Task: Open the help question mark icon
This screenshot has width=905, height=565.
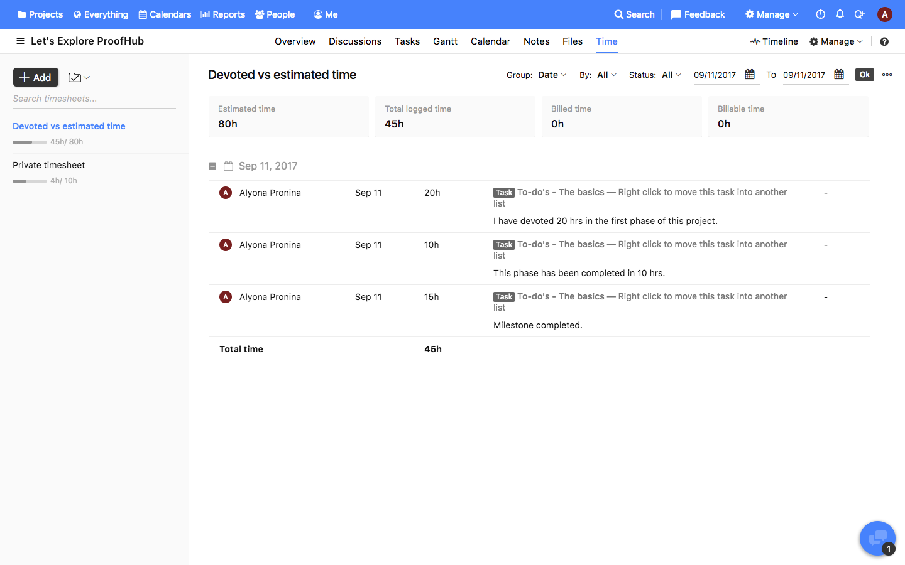Action: point(884,41)
